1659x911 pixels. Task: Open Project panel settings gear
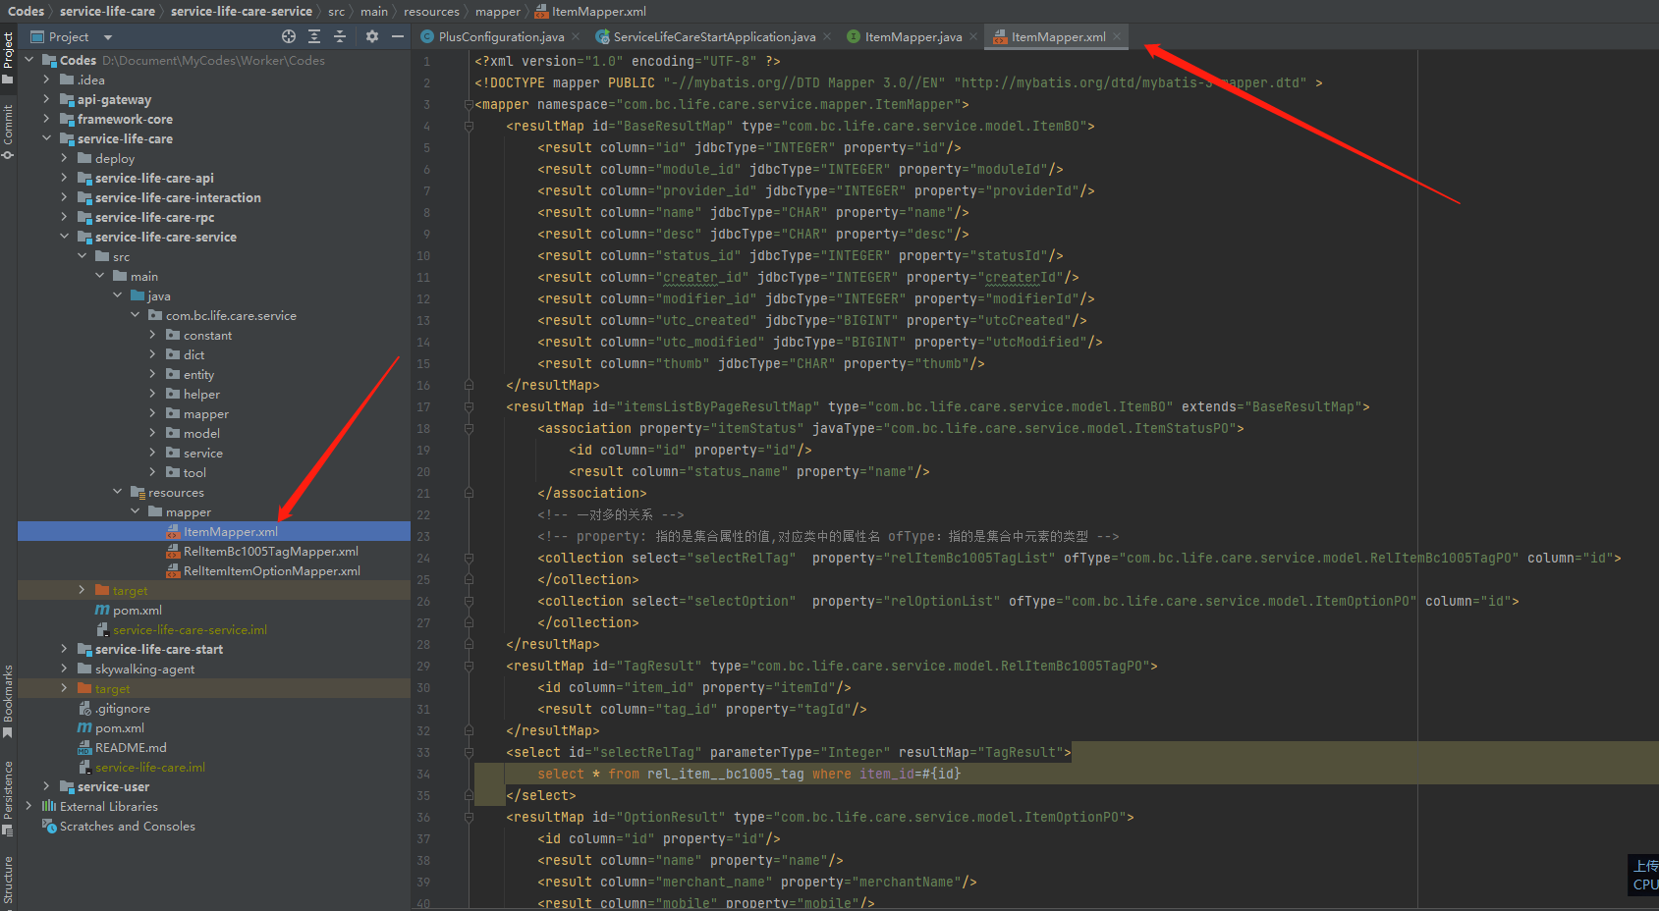click(x=372, y=36)
